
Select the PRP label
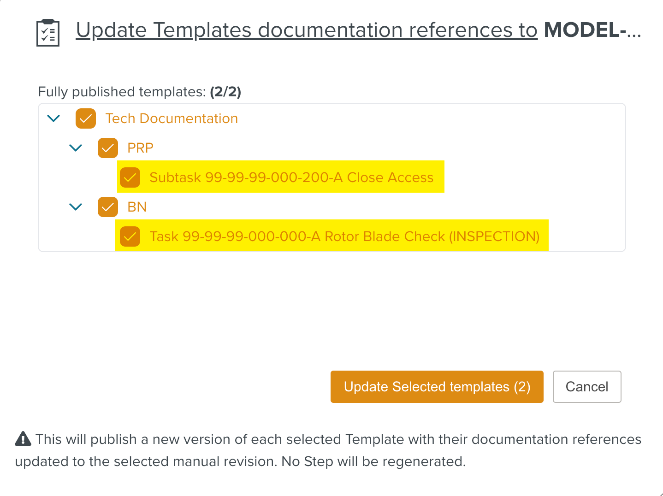140,148
